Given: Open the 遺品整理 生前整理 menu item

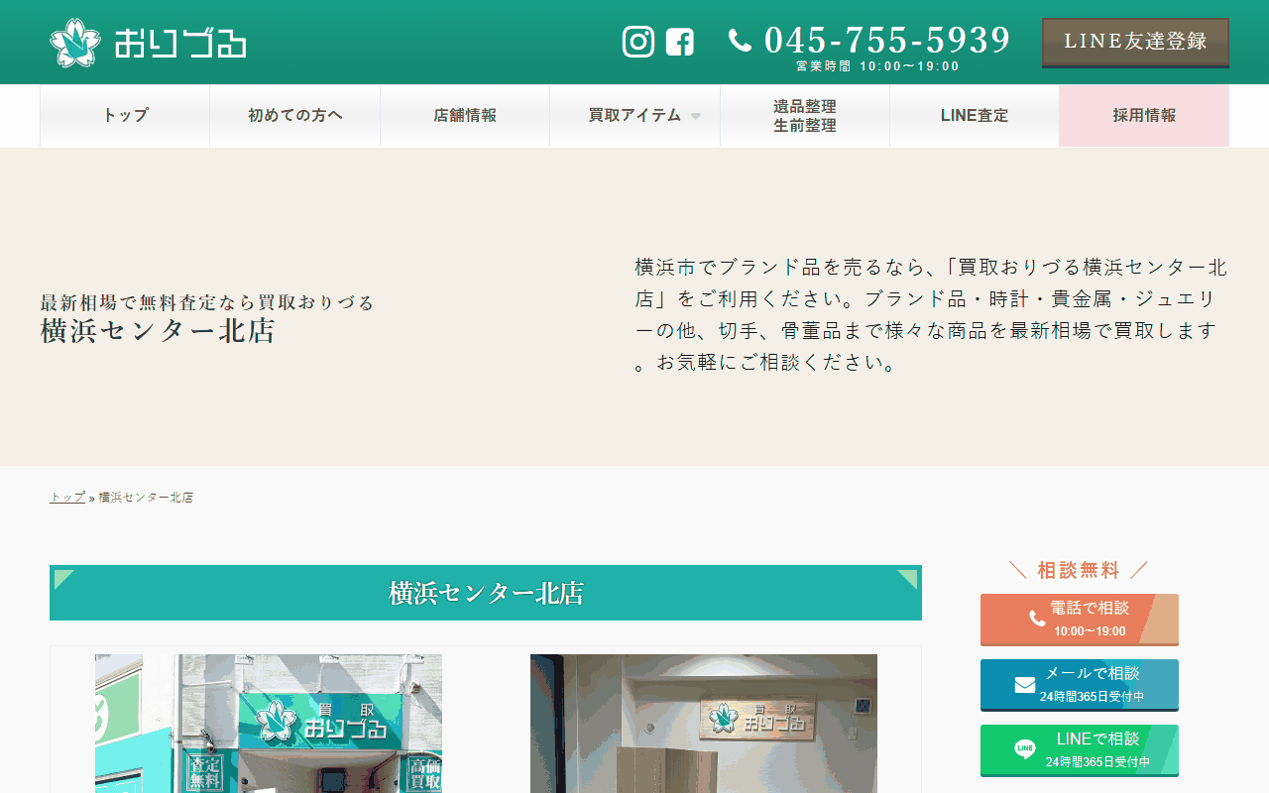Looking at the screenshot, I should click(805, 116).
